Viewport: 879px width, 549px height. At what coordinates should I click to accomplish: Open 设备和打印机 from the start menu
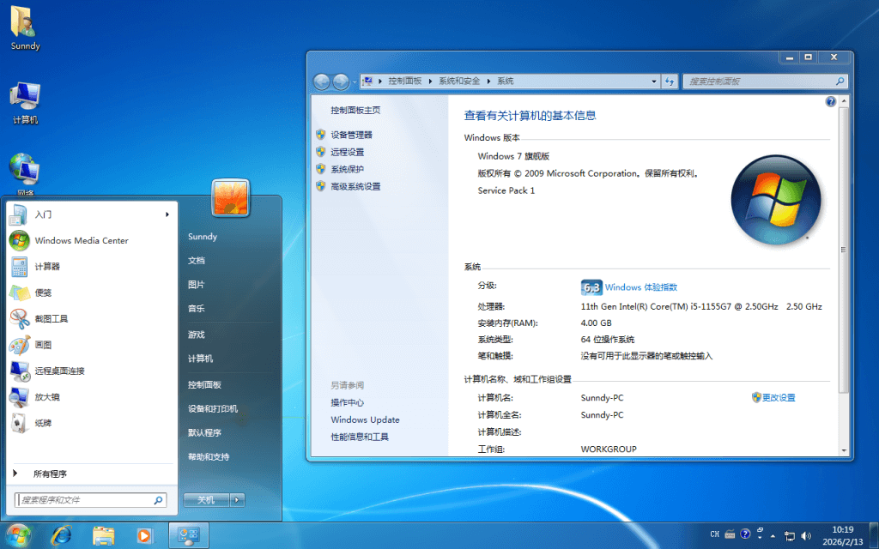213,409
